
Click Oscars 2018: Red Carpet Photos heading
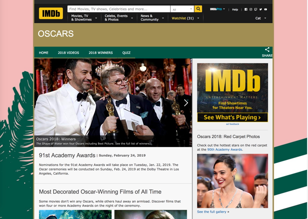pyautogui.click(x=228, y=137)
